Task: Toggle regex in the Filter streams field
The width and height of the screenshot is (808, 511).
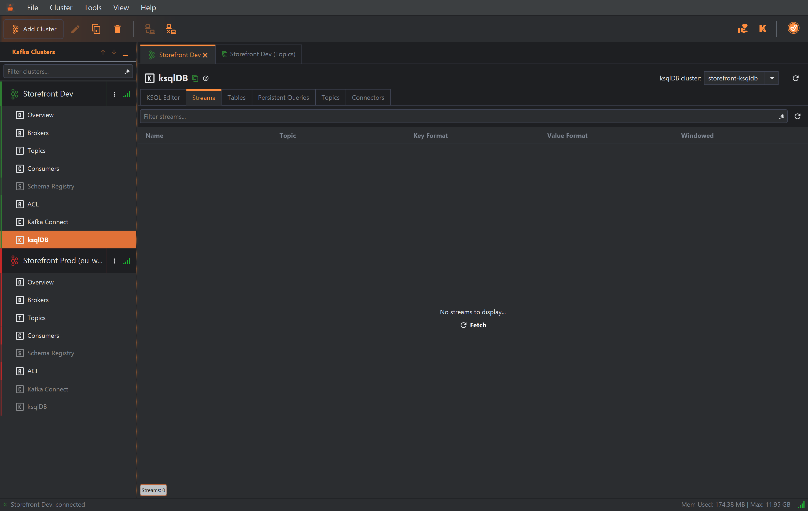Action: [x=781, y=116]
